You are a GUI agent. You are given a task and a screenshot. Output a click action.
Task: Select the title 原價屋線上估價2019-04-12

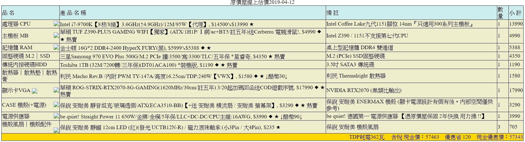[262, 3]
